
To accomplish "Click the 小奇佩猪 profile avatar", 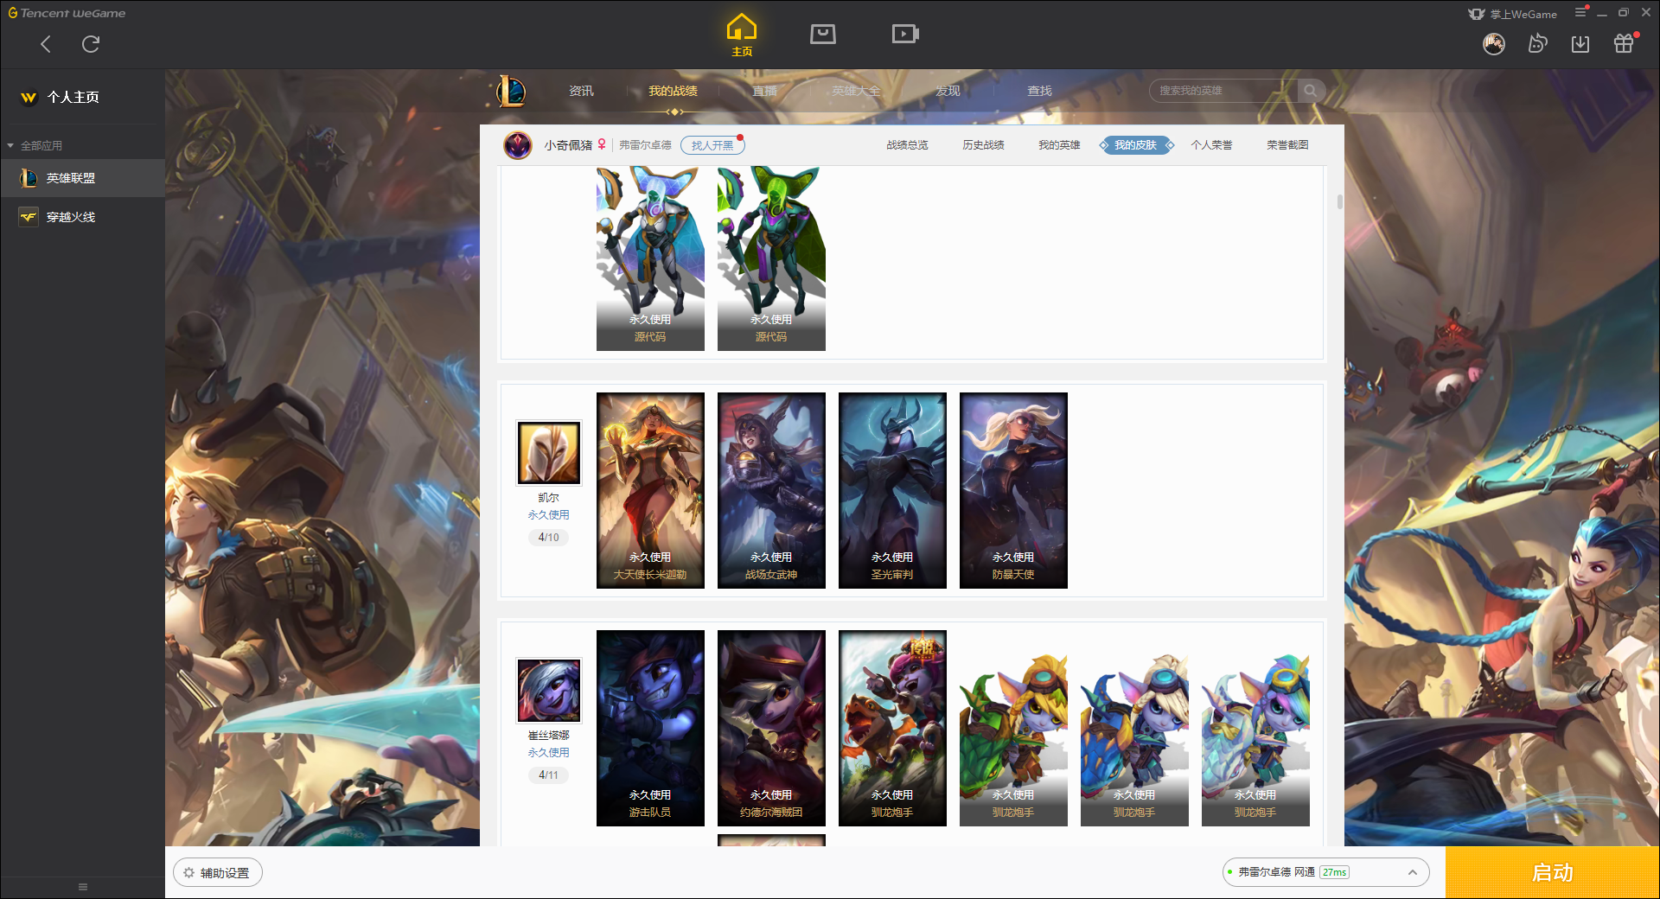I will point(518,145).
